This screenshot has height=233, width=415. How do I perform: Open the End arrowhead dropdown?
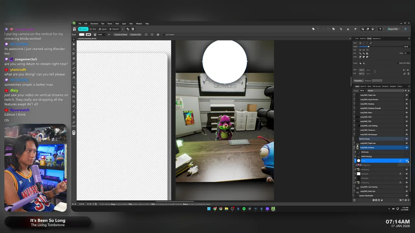pos(362,74)
